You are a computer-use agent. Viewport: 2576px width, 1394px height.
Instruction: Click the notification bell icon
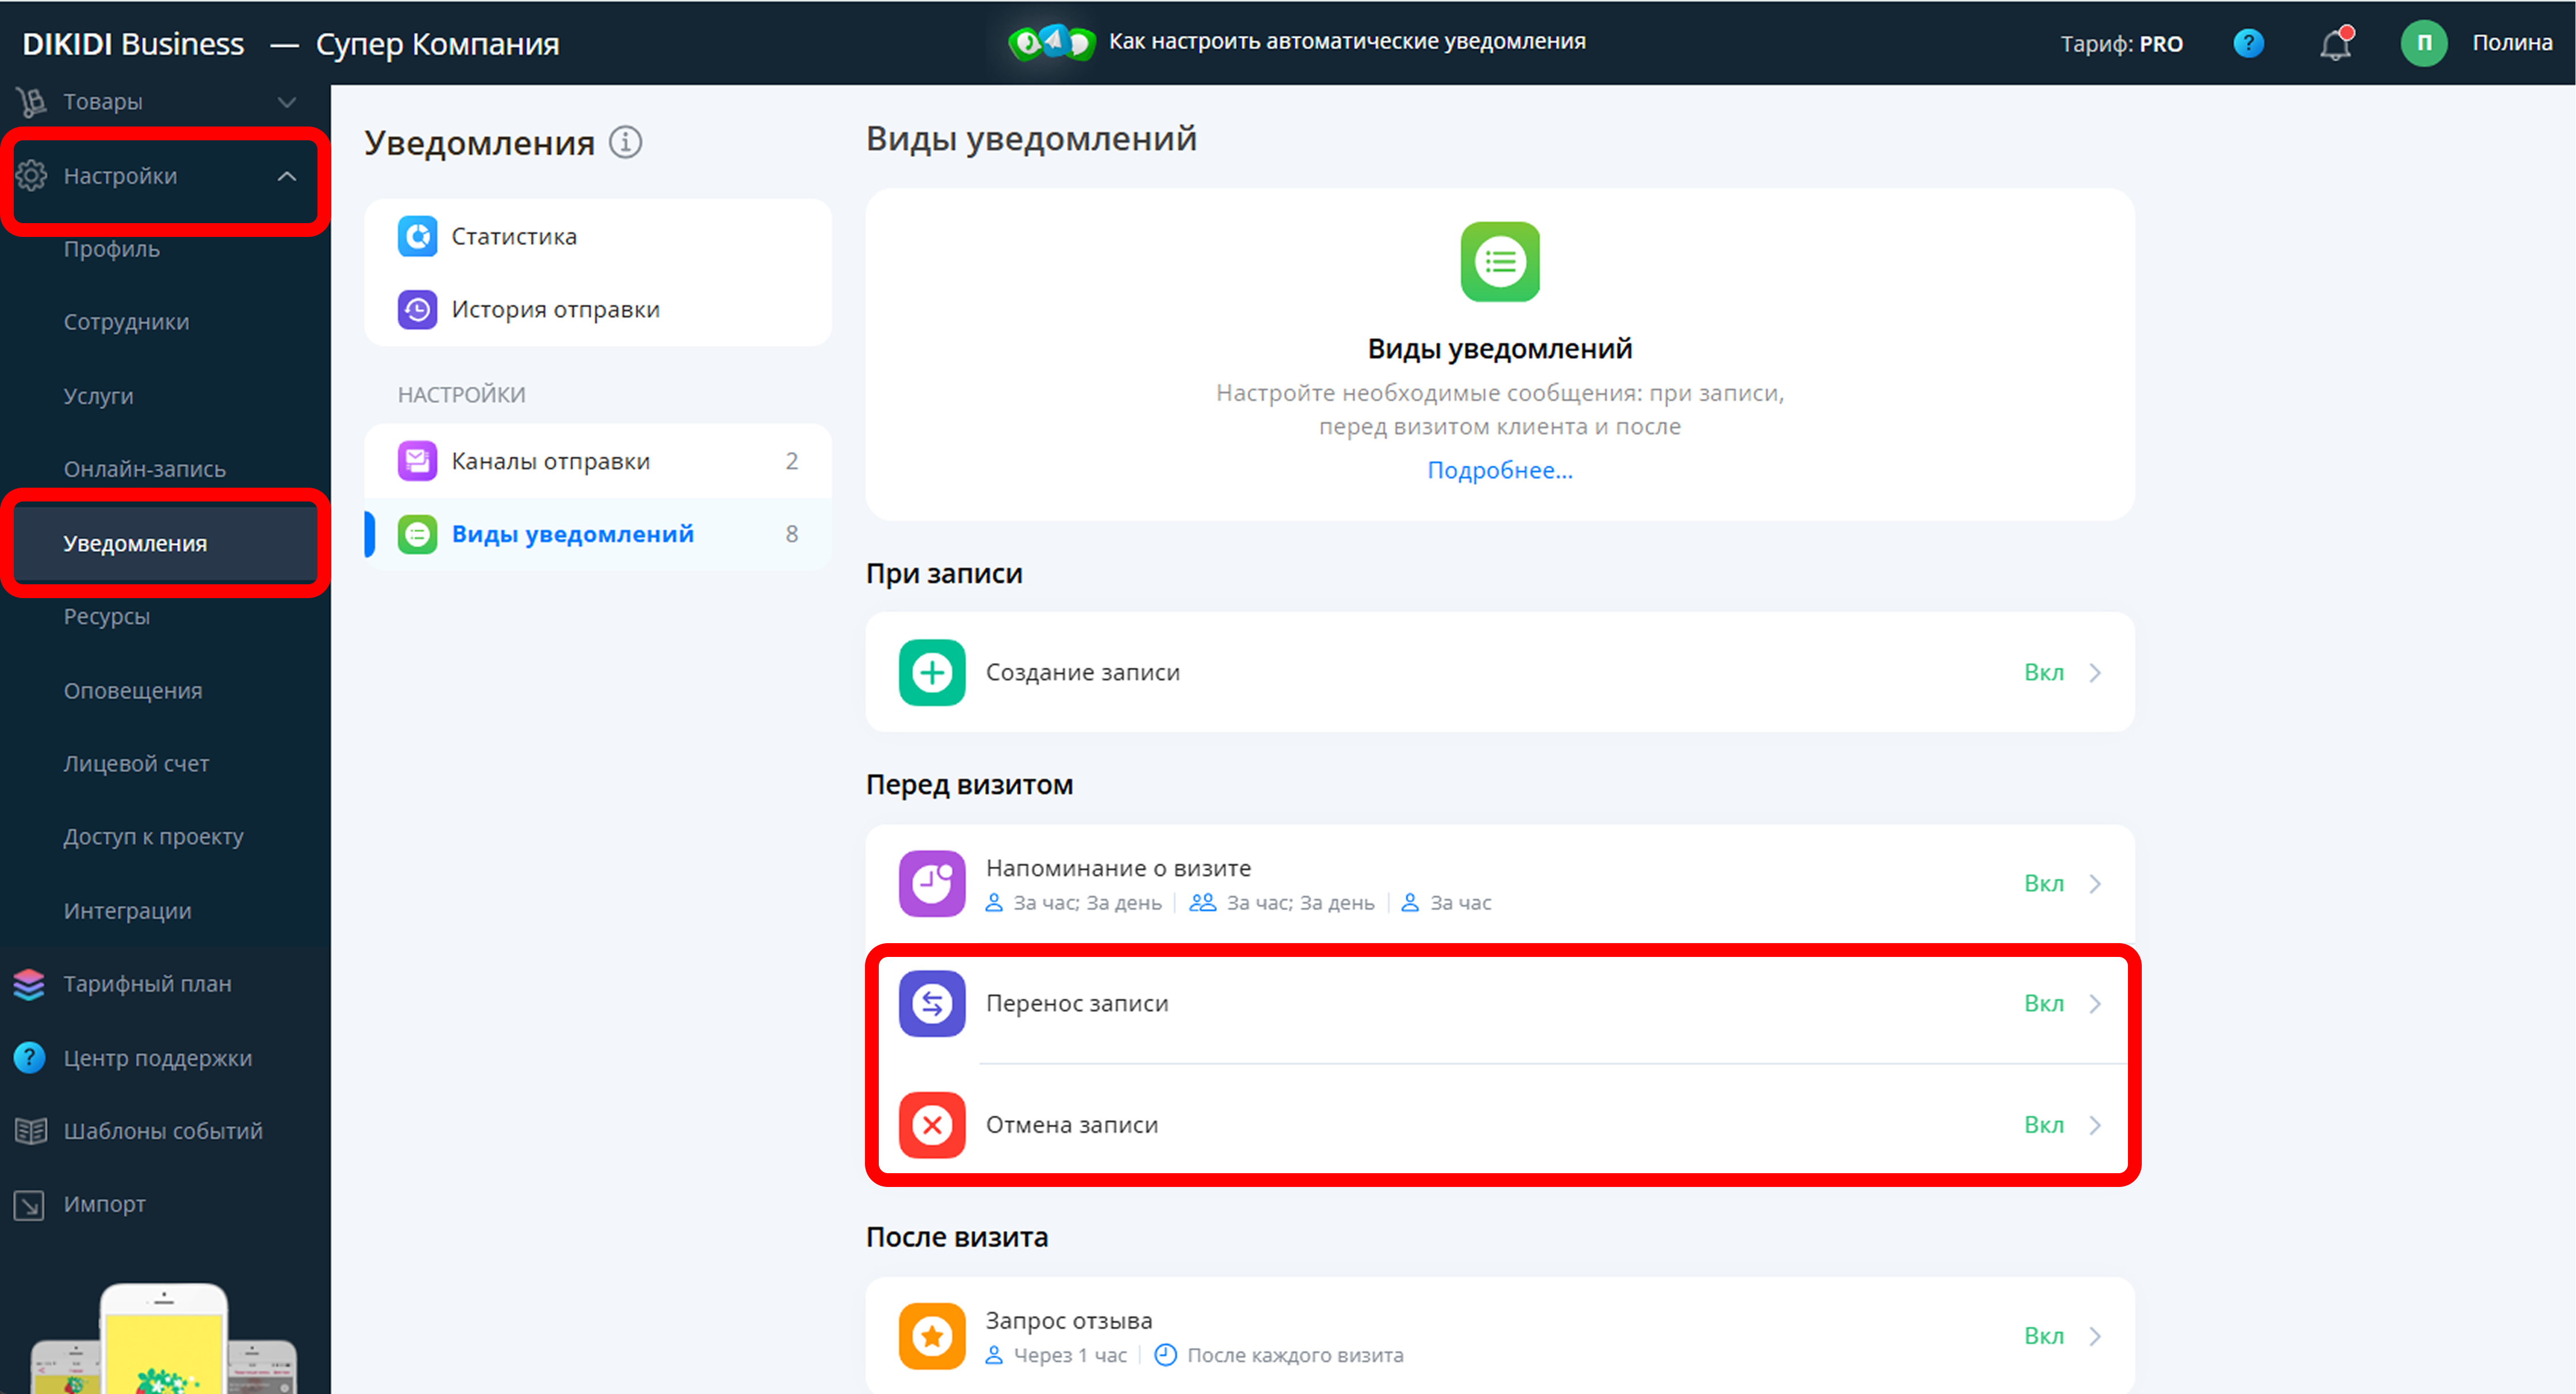click(2335, 45)
